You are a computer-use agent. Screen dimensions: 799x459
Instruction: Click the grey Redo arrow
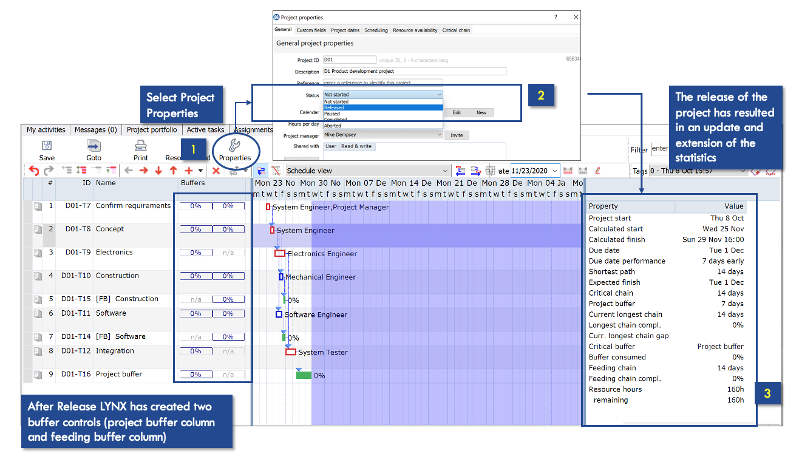48,171
